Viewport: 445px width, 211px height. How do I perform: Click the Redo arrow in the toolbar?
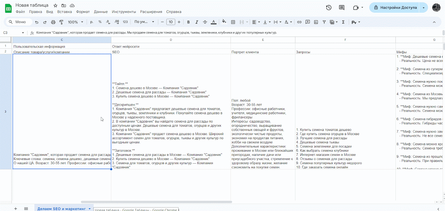pos(45,22)
